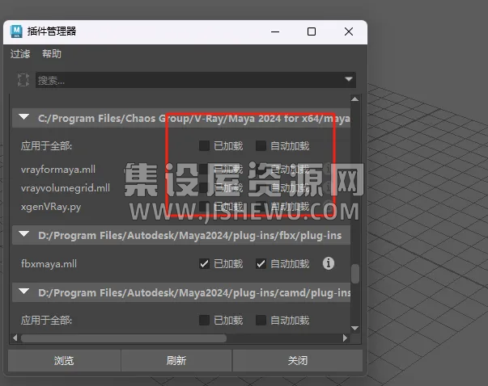Click the Maya logo icon in title bar
Image resolution: width=488 pixels, height=386 pixels.
click(16, 31)
